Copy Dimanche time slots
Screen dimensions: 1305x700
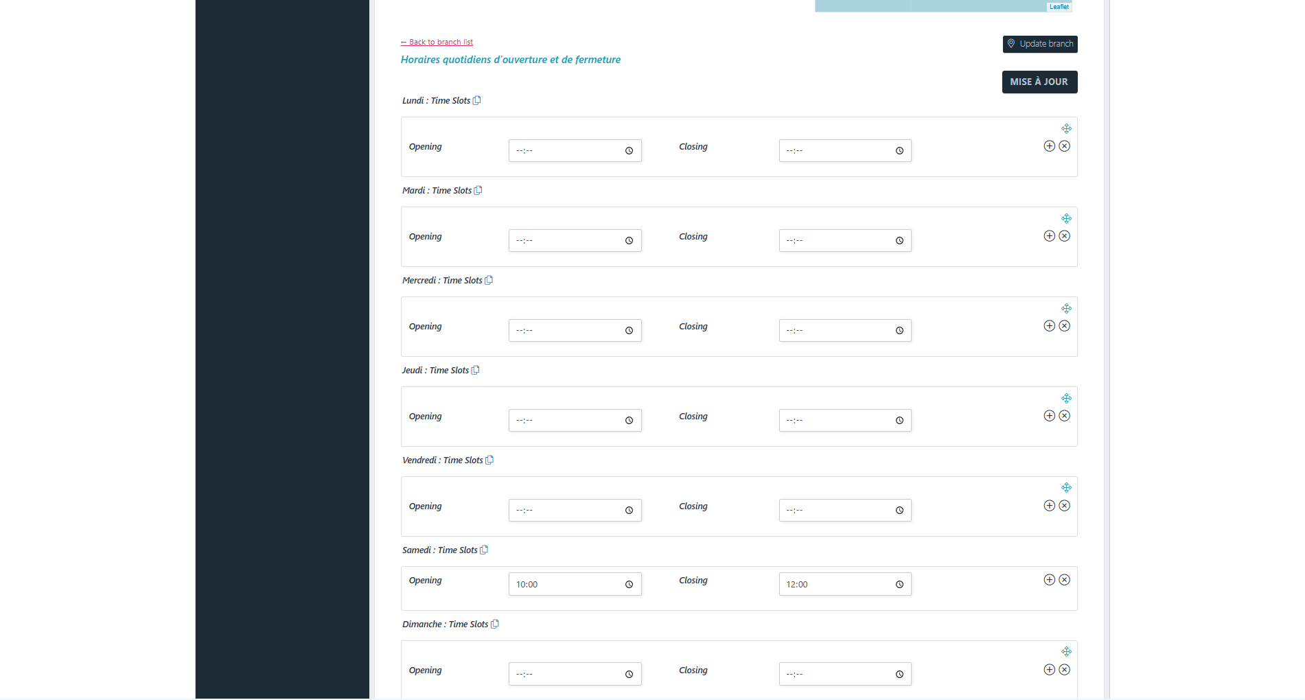[494, 624]
